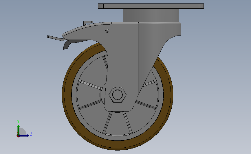Click the 'Z' axis label
This screenshot has height=154, width=251.
31,134
